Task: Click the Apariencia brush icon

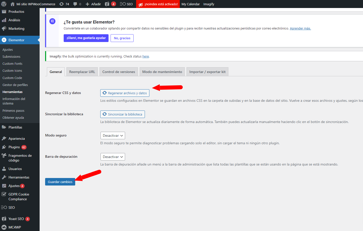Action: pos(4,138)
